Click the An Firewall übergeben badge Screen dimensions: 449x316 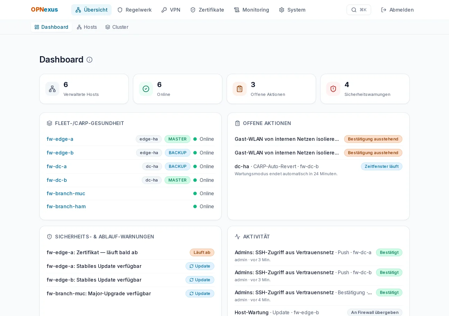(x=375, y=312)
